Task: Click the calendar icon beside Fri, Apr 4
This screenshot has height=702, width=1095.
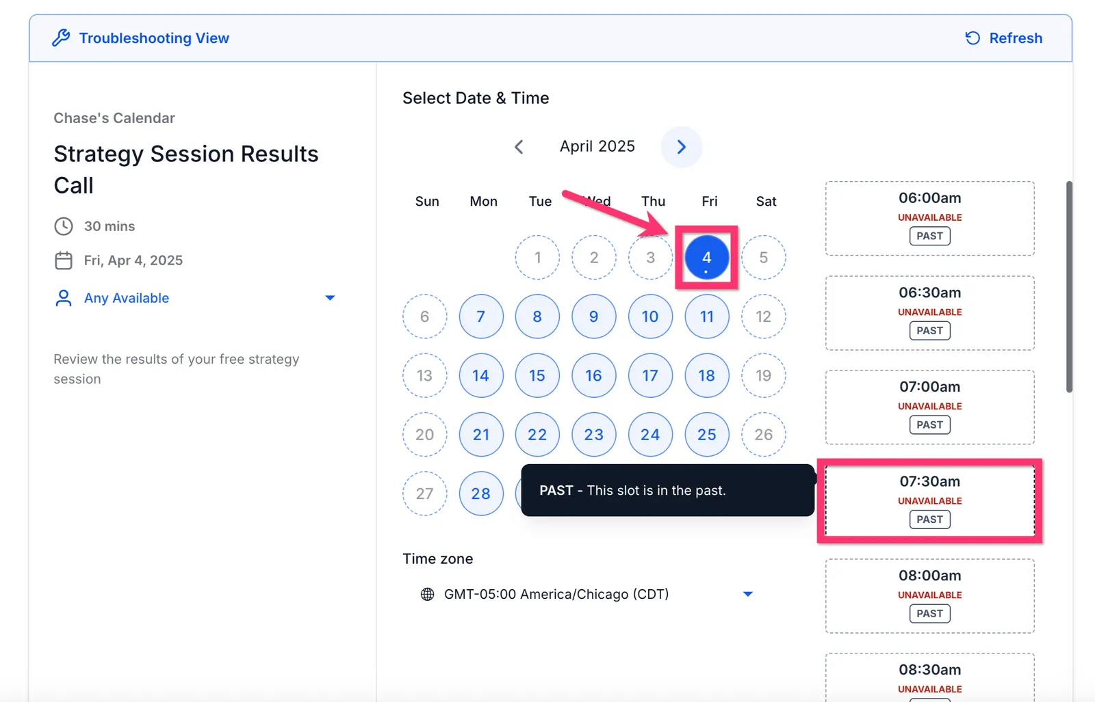Action: point(64,260)
